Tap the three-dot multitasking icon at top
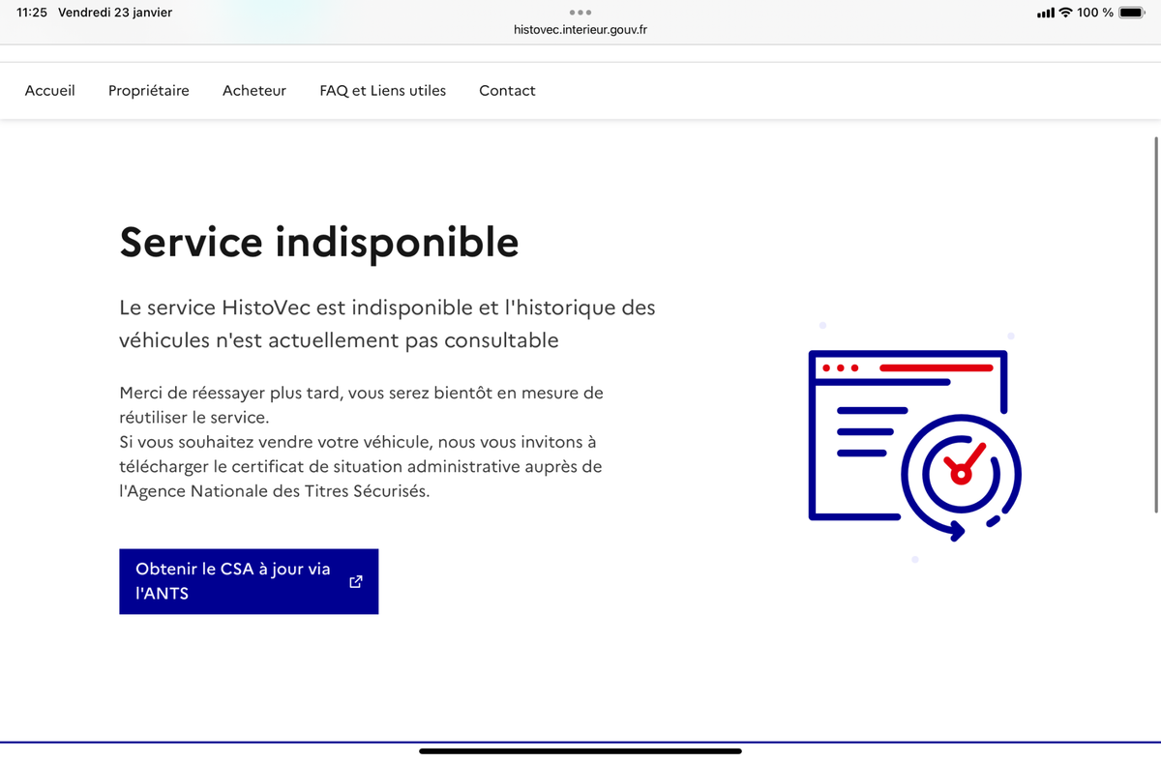 point(580,13)
